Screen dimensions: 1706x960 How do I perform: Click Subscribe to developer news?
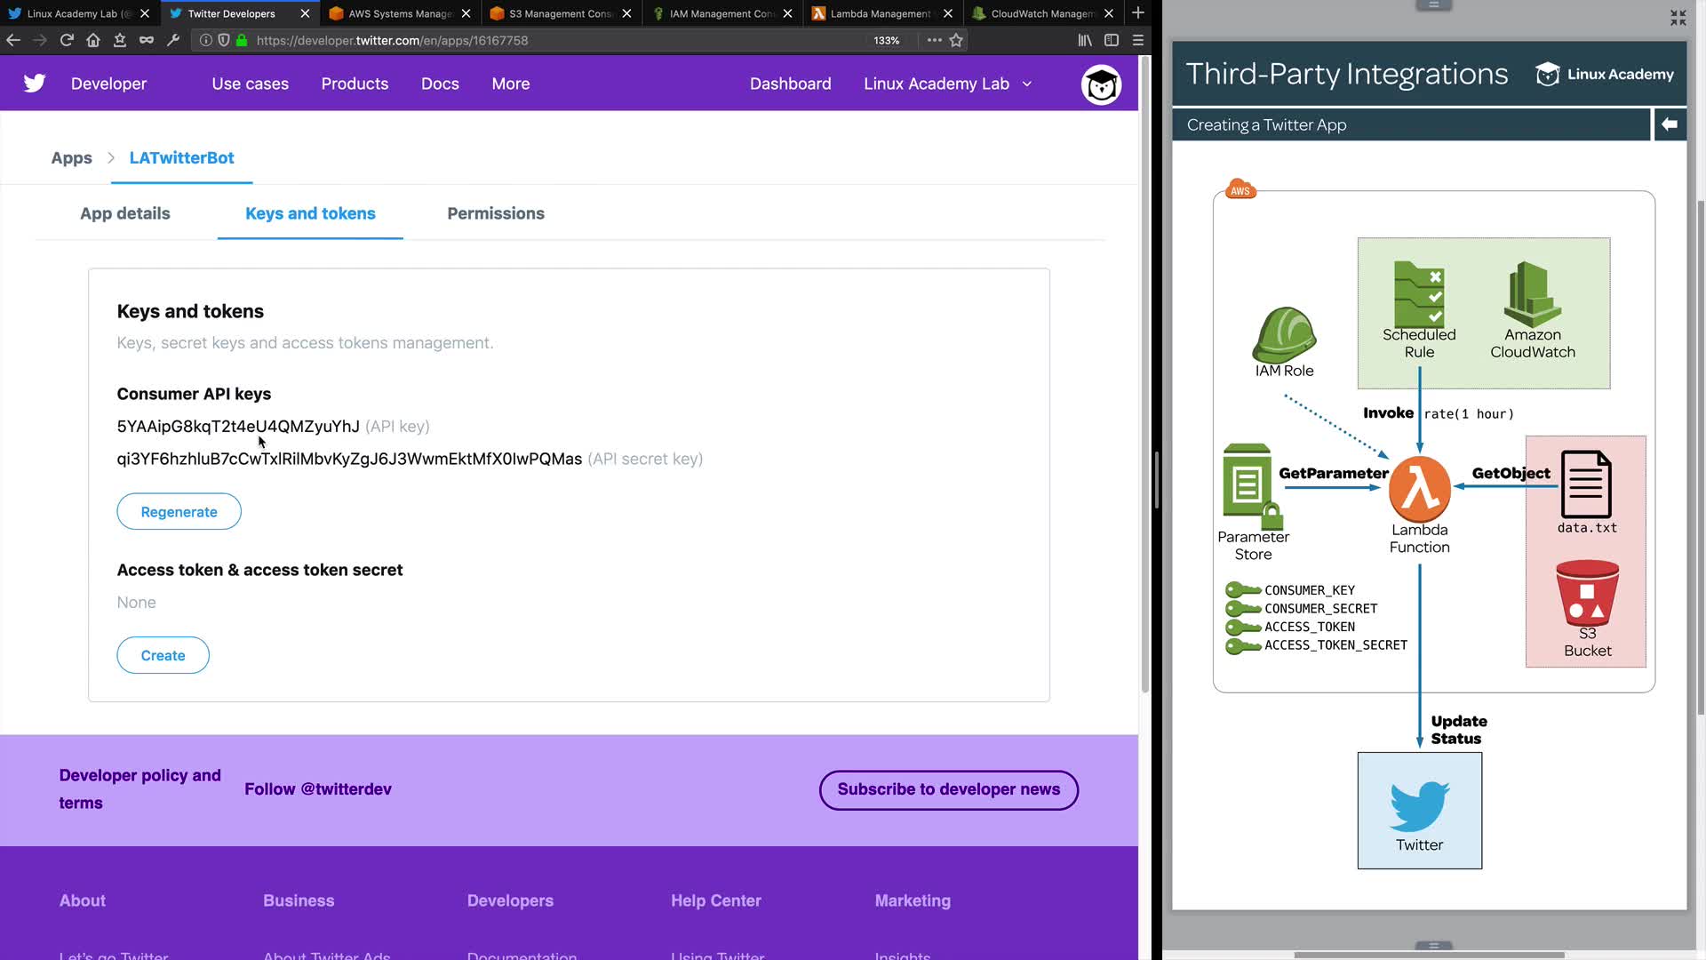[x=948, y=789]
